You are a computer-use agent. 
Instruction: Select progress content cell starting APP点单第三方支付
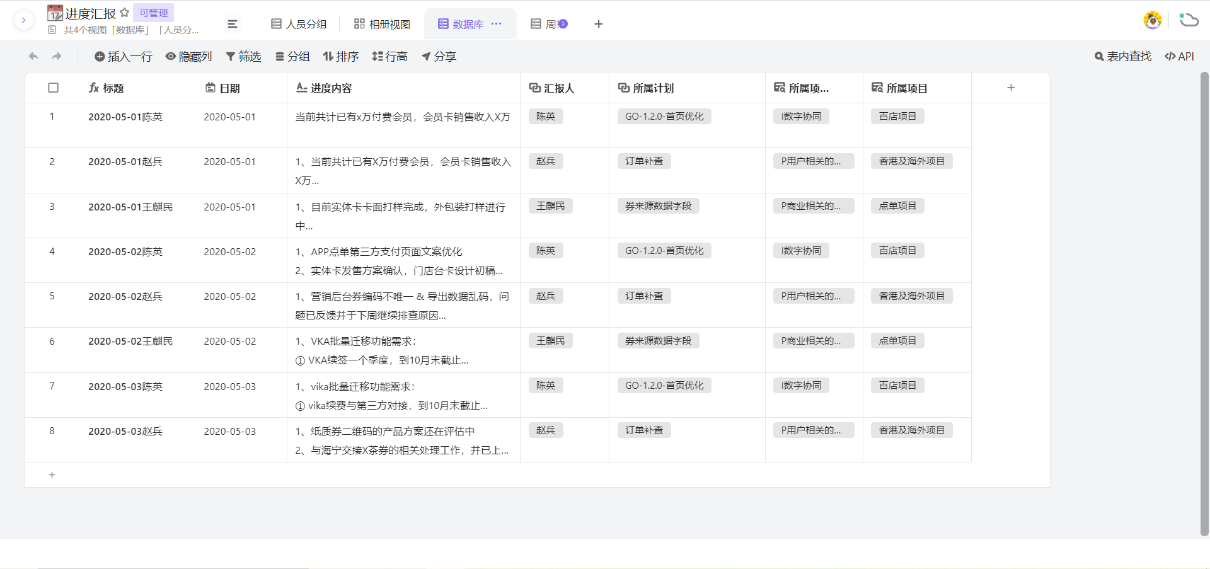[403, 260]
